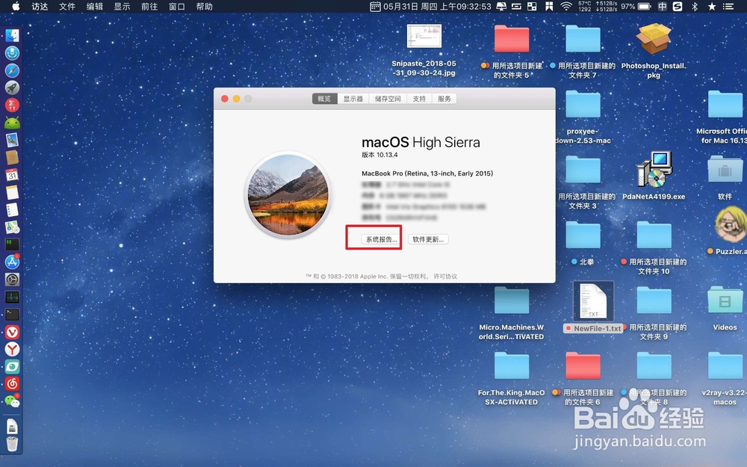Image resolution: width=747 pixels, height=467 pixels.
Task: Open the Notes app from the Dock
Action: point(12,191)
